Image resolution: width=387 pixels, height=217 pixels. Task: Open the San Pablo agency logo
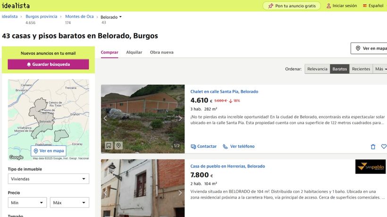(x=370, y=167)
